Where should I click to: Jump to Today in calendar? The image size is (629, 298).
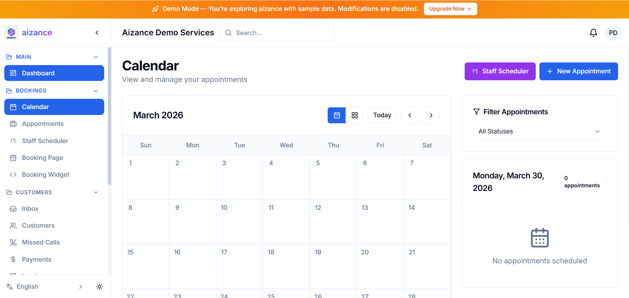[382, 115]
